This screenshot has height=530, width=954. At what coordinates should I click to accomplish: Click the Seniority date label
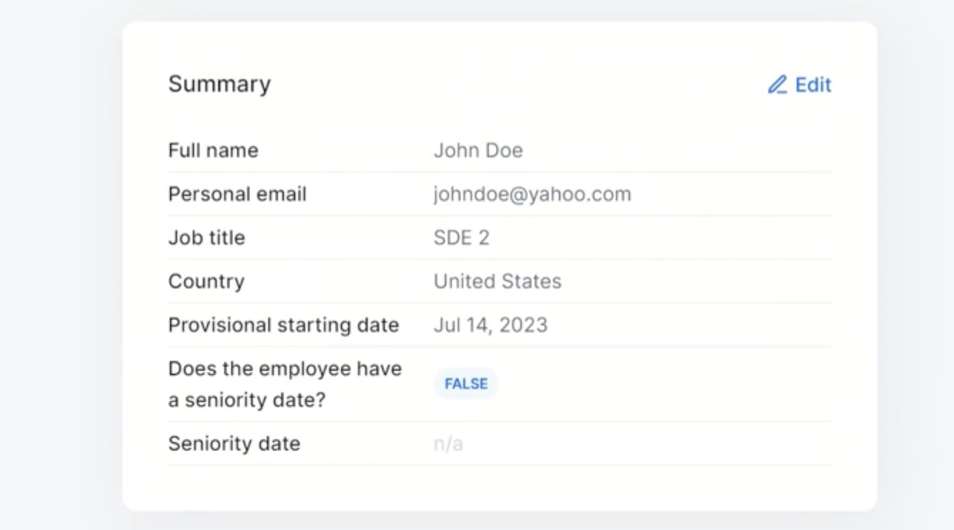(234, 444)
